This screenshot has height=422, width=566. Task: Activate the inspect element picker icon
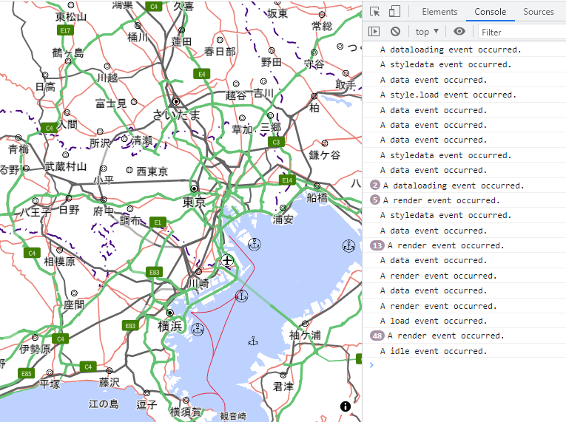pos(374,12)
